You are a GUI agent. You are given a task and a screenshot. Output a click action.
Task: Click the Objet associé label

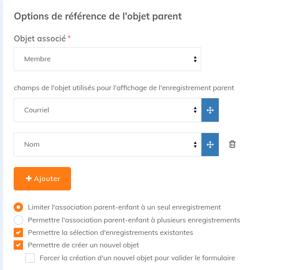(x=40, y=39)
